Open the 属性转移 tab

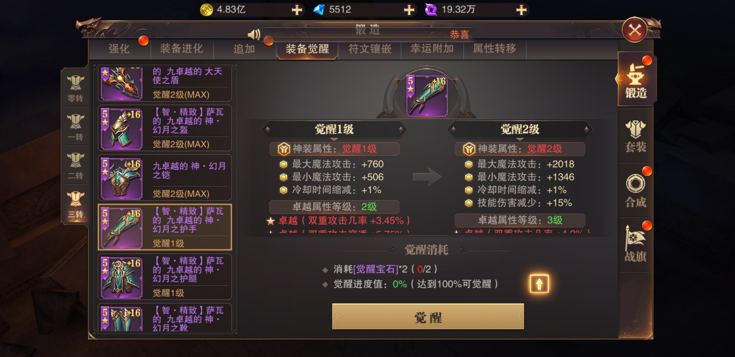point(495,49)
